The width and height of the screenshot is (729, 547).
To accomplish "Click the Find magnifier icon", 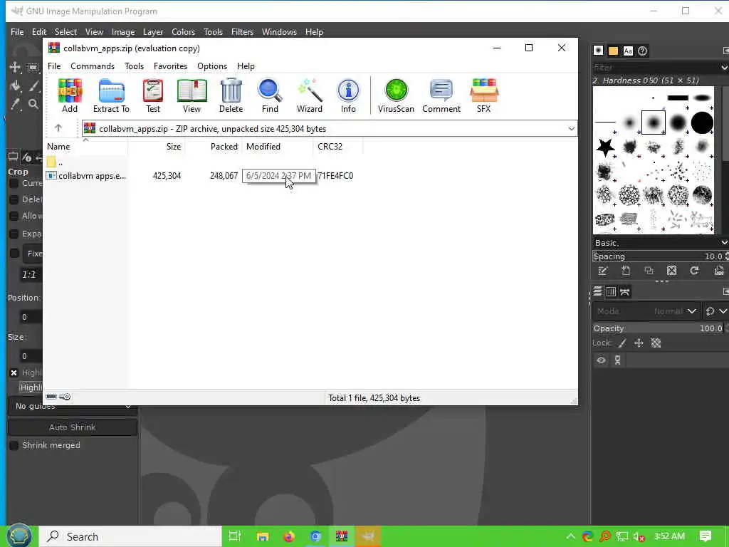I will tap(270, 96).
